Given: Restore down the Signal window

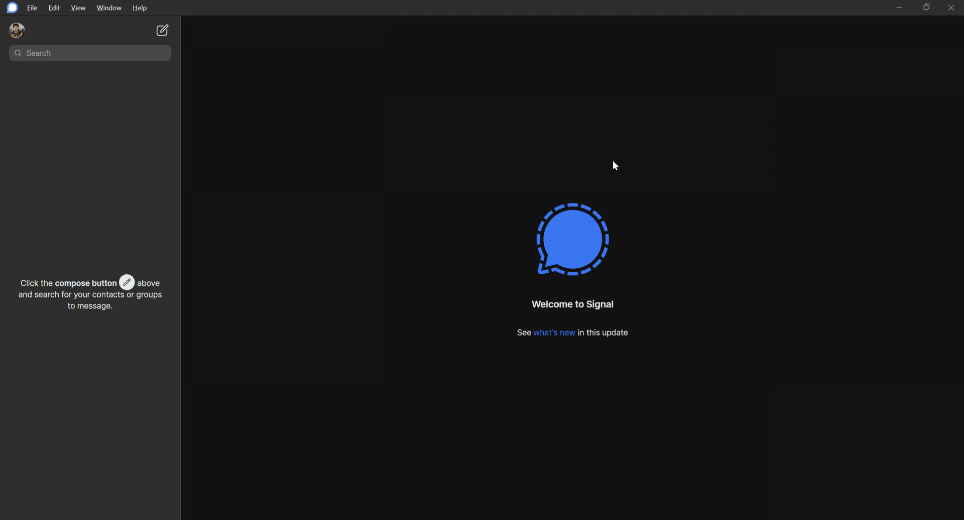Looking at the screenshot, I should [x=926, y=8].
